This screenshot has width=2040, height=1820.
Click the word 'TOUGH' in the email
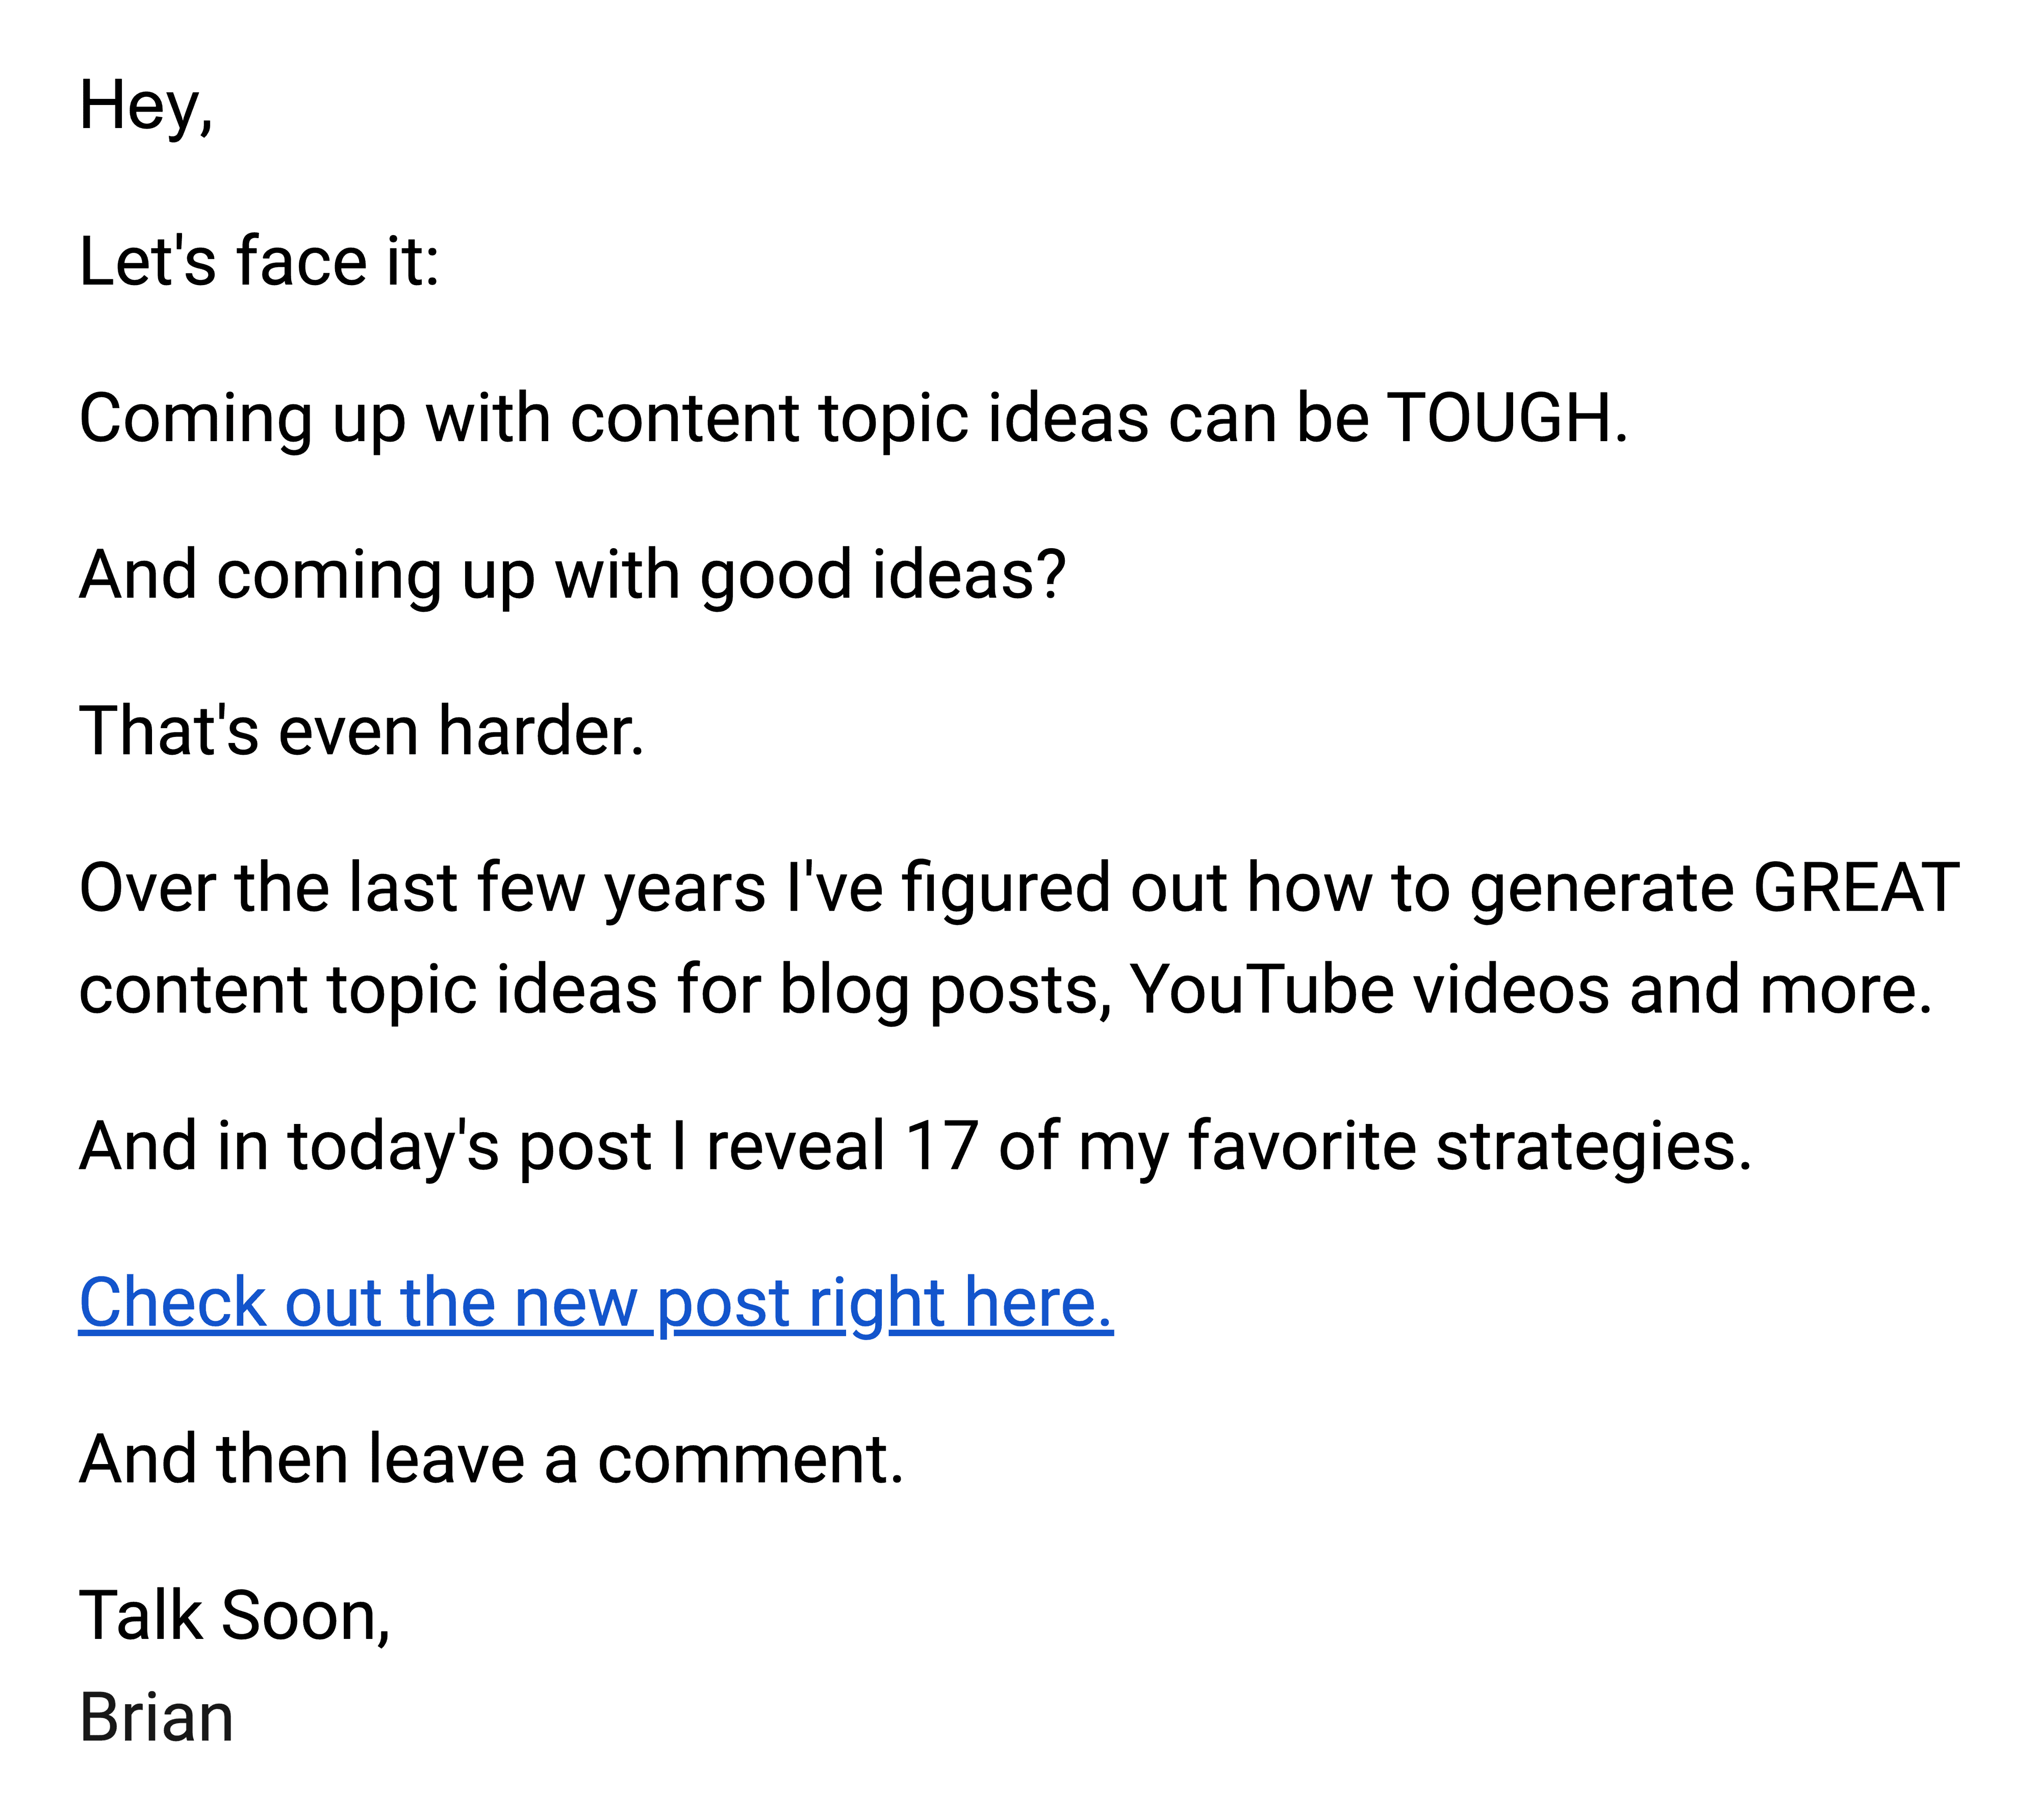coord(1498,417)
